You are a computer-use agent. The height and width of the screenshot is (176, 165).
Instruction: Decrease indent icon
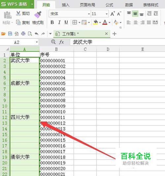(149, 14)
